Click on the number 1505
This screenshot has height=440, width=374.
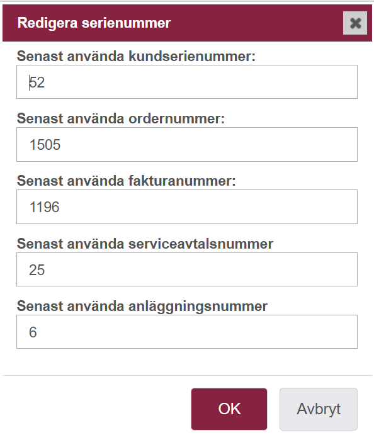pyautogui.click(x=45, y=145)
